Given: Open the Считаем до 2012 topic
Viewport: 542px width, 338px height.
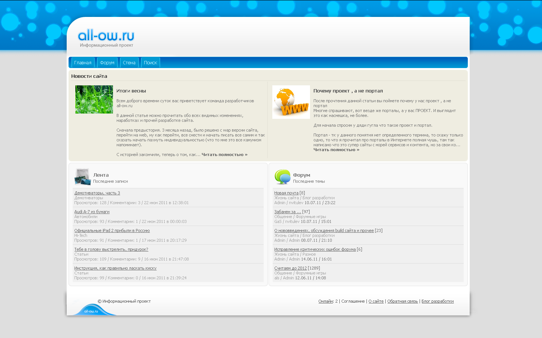Looking at the screenshot, I should tap(290, 268).
